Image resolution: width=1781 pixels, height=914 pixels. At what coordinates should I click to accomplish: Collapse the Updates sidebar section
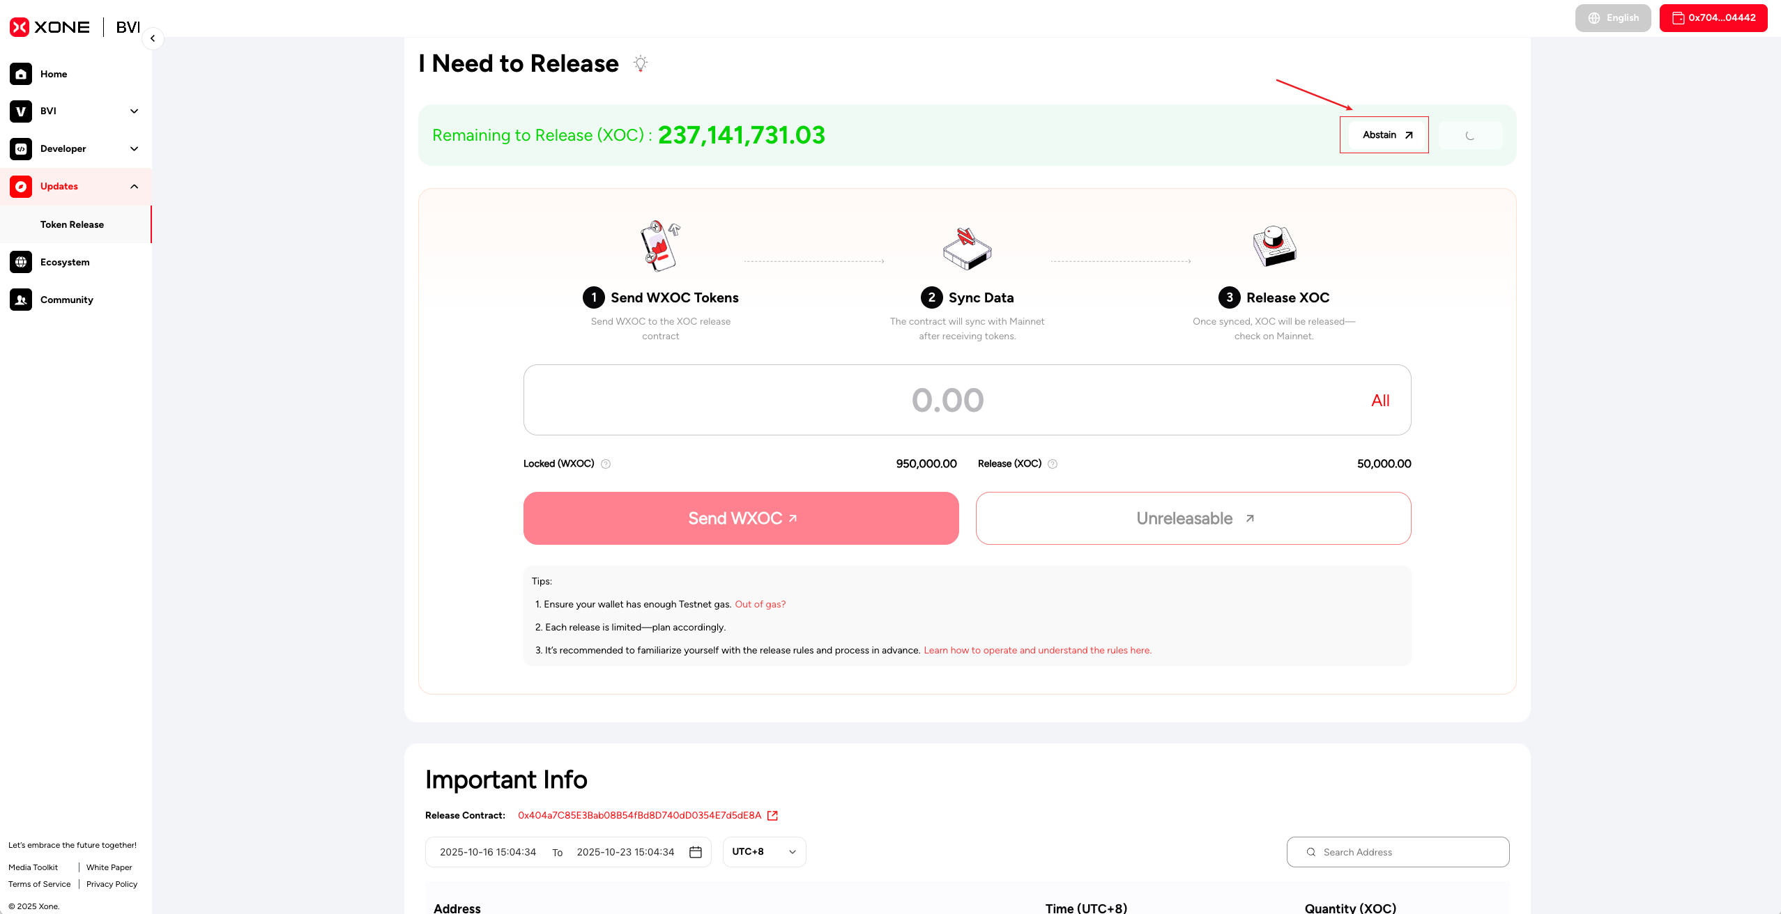(x=134, y=187)
